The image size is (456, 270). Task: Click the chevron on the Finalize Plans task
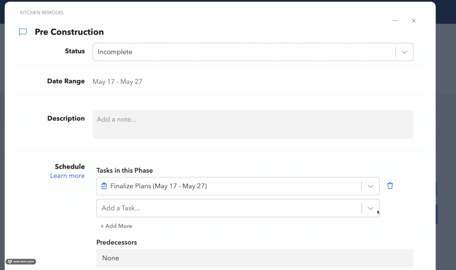[x=370, y=186]
